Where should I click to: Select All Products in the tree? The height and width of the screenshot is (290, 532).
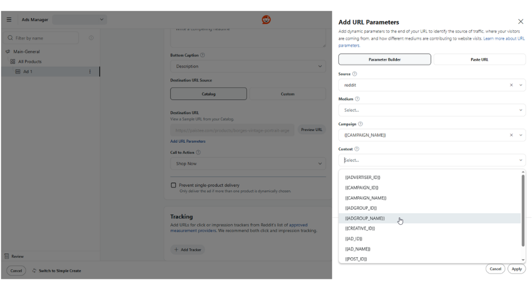30,62
